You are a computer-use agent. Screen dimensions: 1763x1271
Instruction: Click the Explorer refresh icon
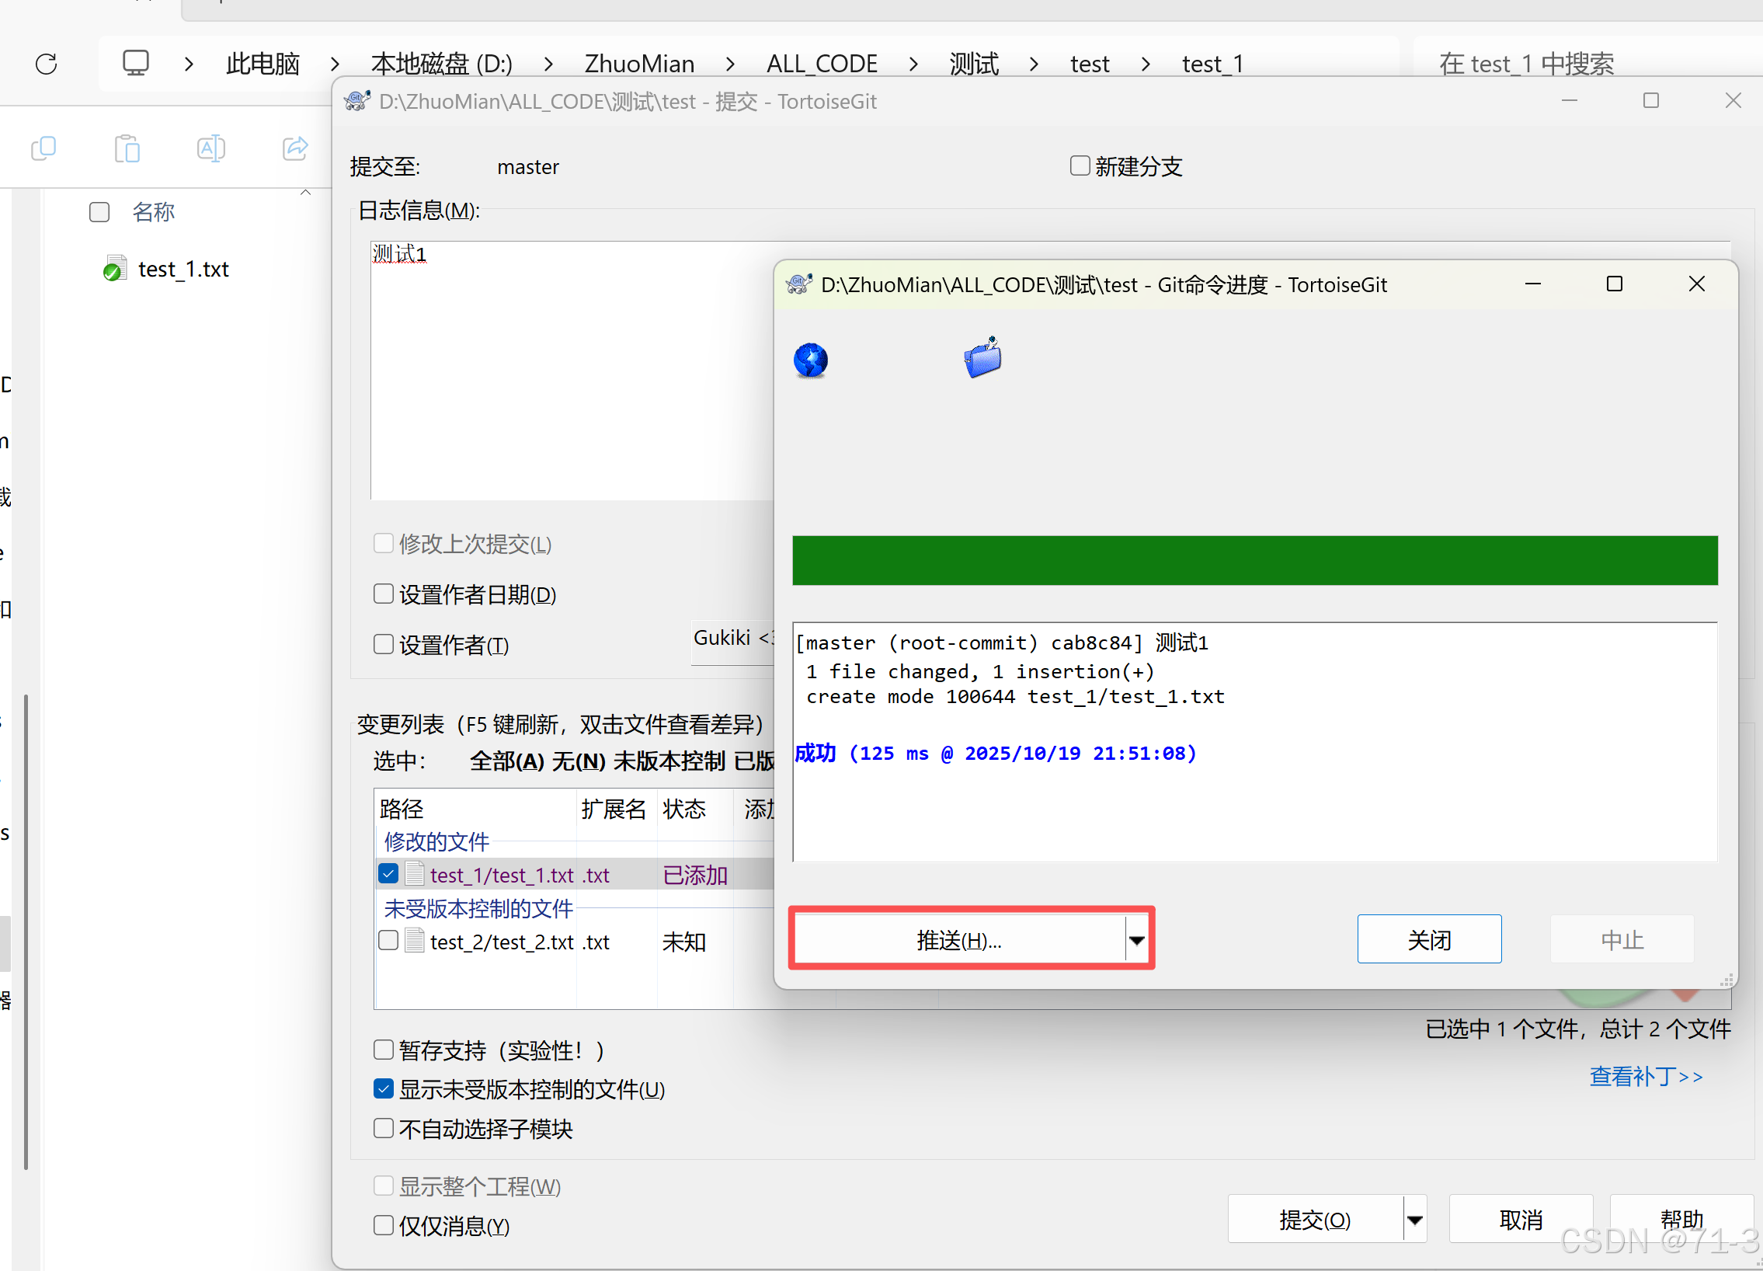pos(47,64)
